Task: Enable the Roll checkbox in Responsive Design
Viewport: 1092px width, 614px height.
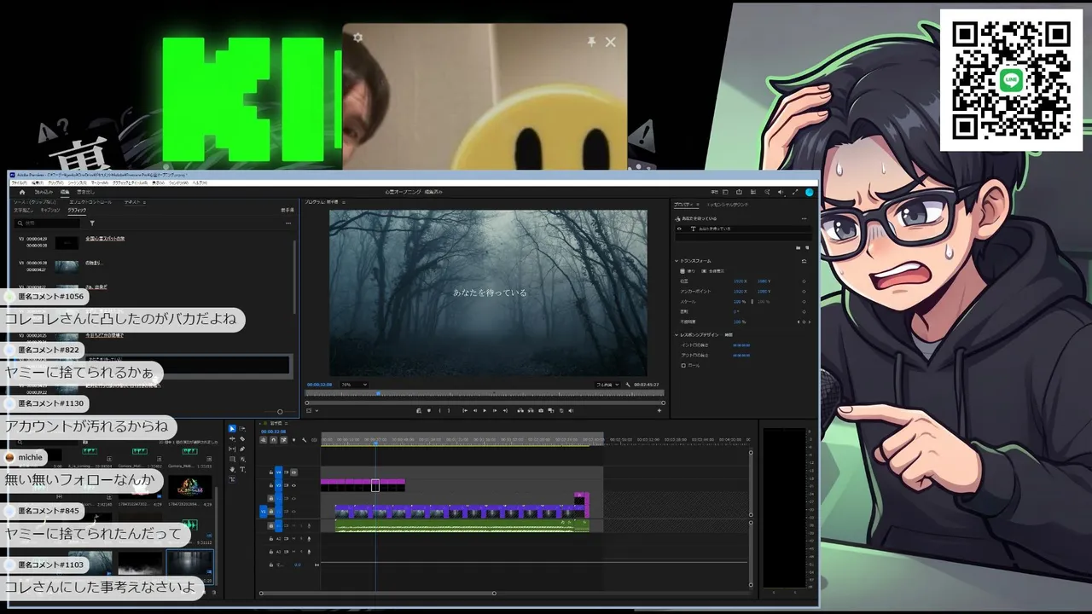Action: click(x=683, y=365)
